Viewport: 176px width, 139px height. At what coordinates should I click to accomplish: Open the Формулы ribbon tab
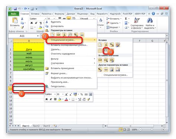pos(59,14)
